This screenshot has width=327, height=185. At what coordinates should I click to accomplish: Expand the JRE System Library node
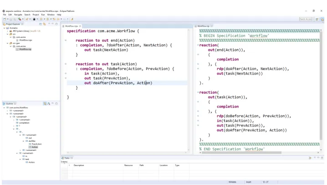(7, 31)
